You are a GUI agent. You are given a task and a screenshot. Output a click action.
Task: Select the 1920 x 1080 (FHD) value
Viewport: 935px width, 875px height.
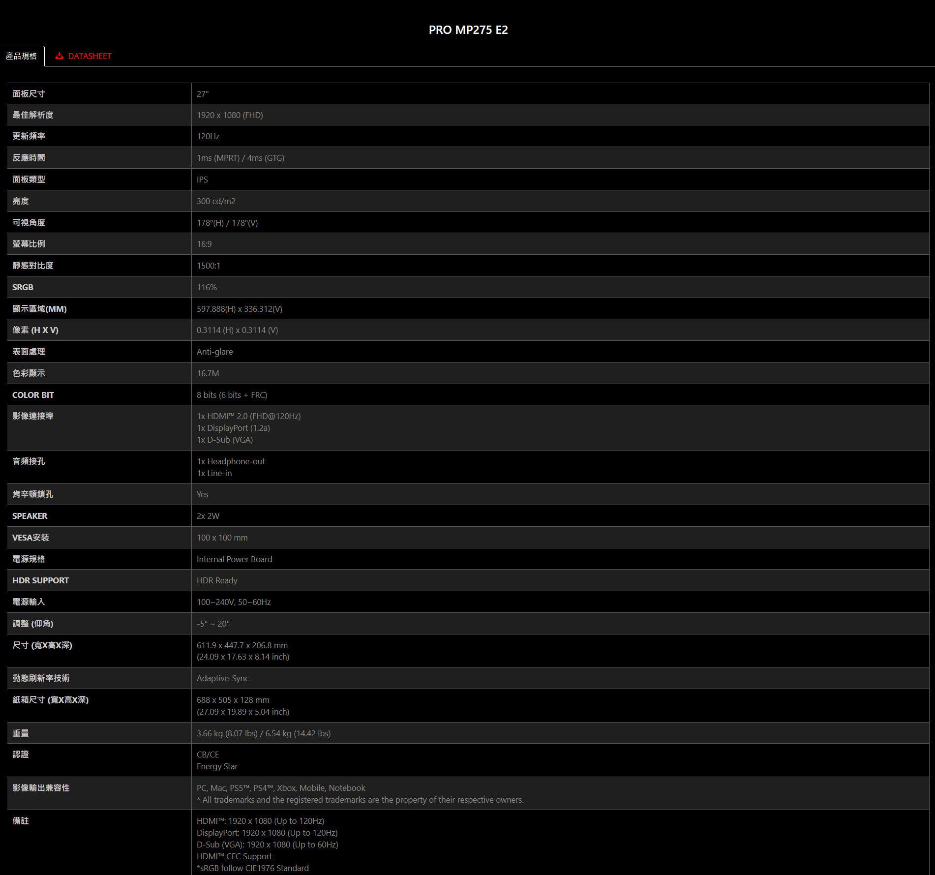pos(230,115)
